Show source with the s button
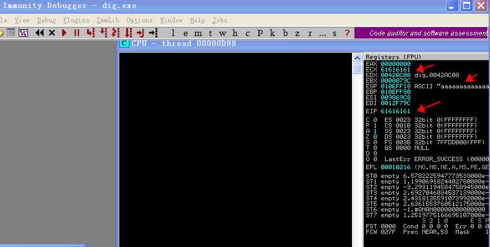The height and width of the screenshot is (247, 490). (x=335, y=33)
